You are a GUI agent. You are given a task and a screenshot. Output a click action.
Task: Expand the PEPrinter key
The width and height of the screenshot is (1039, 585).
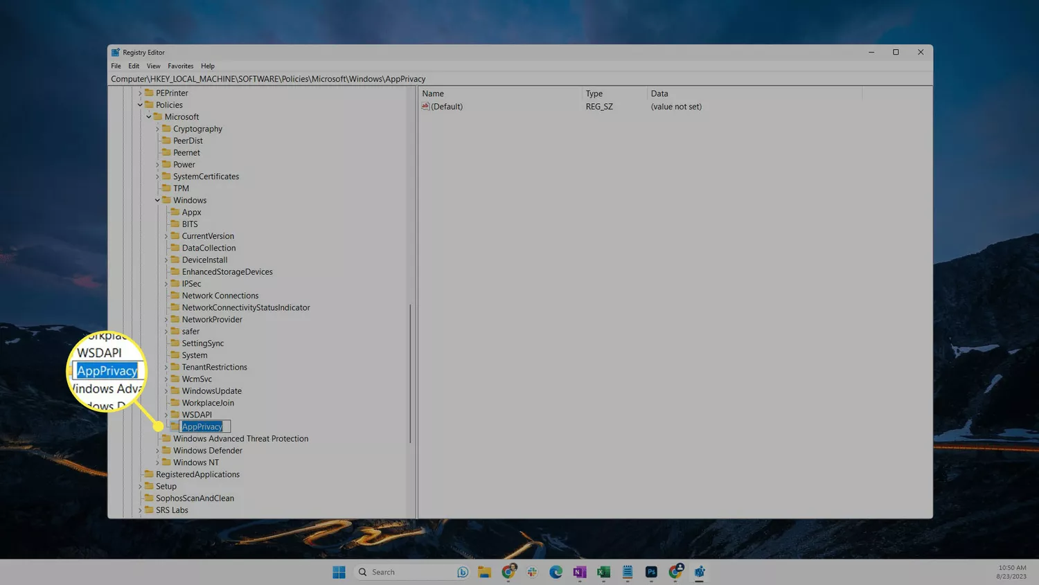pyautogui.click(x=140, y=93)
